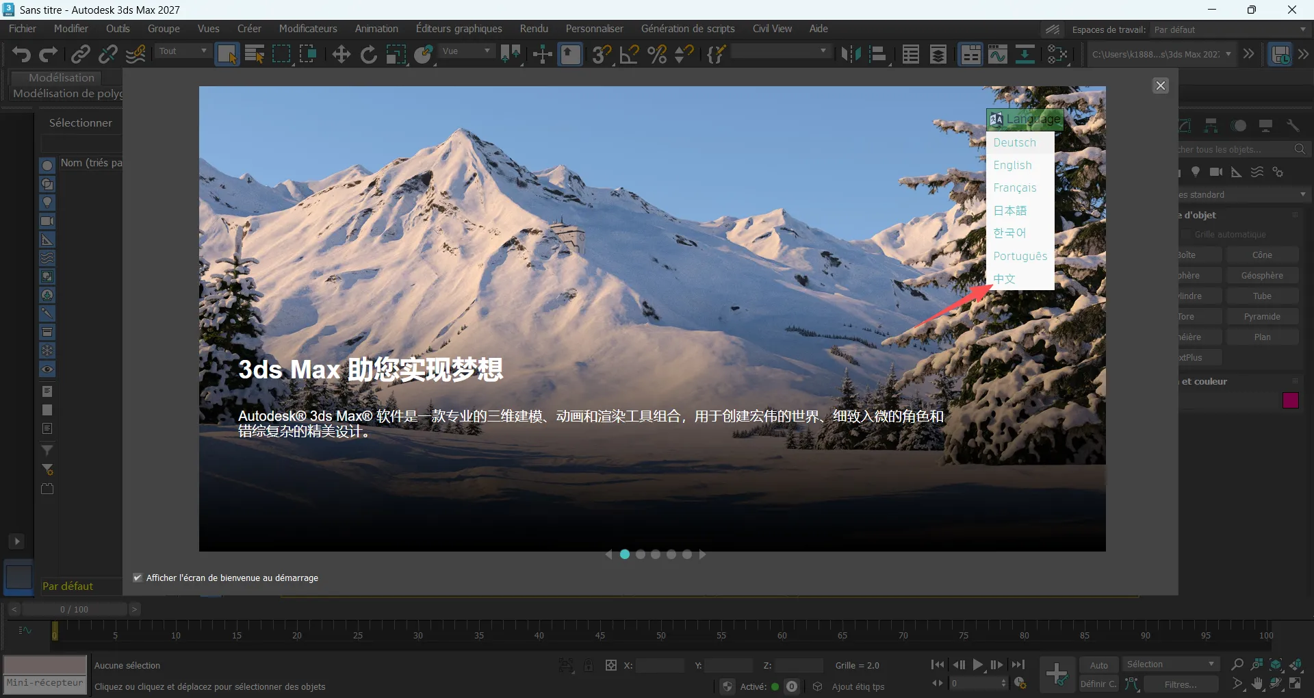Screen dimensions: 1314x698
Task: Open the Rendu menu
Action: pos(534,29)
